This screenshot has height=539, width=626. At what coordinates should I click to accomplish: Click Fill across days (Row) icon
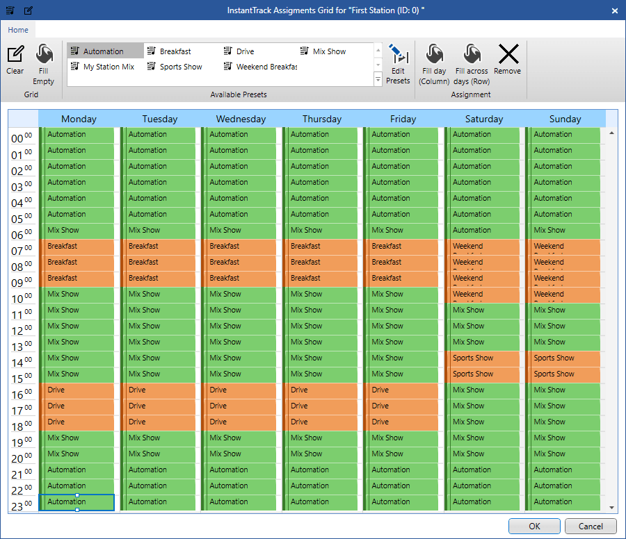472,55
